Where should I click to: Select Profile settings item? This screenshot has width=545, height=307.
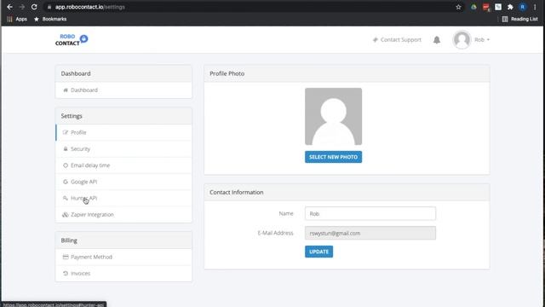123,132
